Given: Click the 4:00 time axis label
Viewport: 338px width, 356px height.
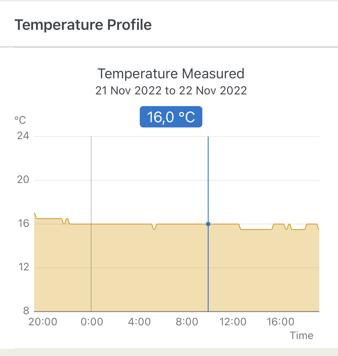Looking at the screenshot, I should [x=139, y=322].
